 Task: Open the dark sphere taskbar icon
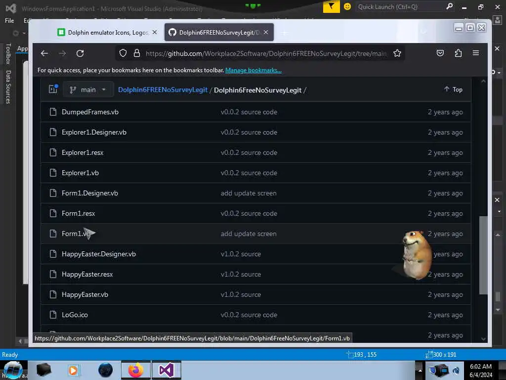point(106,370)
